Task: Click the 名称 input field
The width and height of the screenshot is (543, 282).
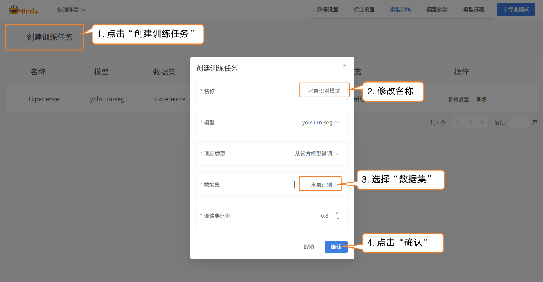Action: pyautogui.click(x=324, y=91)
